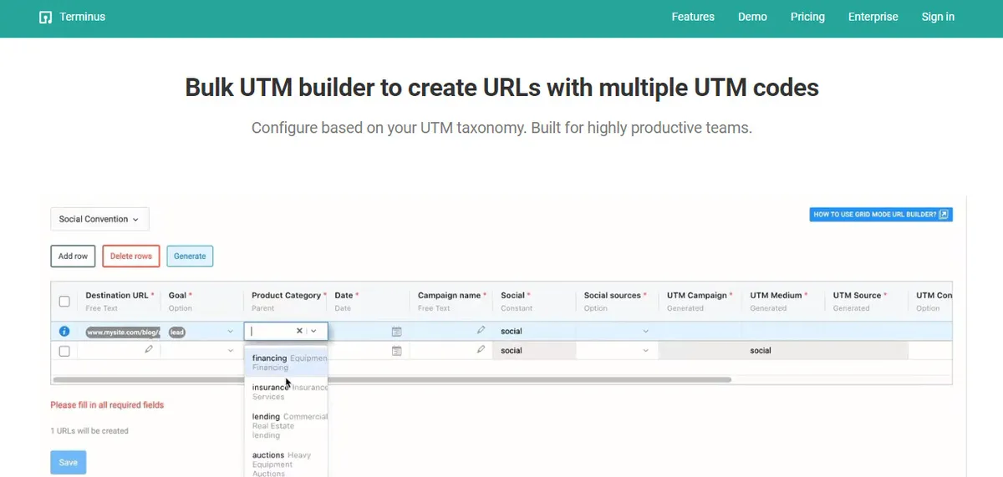
Task: Click the info icon in the first row
Action: click(64, 332)
